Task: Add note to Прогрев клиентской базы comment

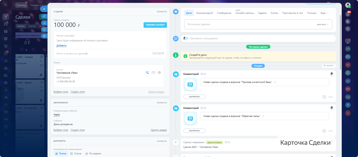Action: (324, 97)
